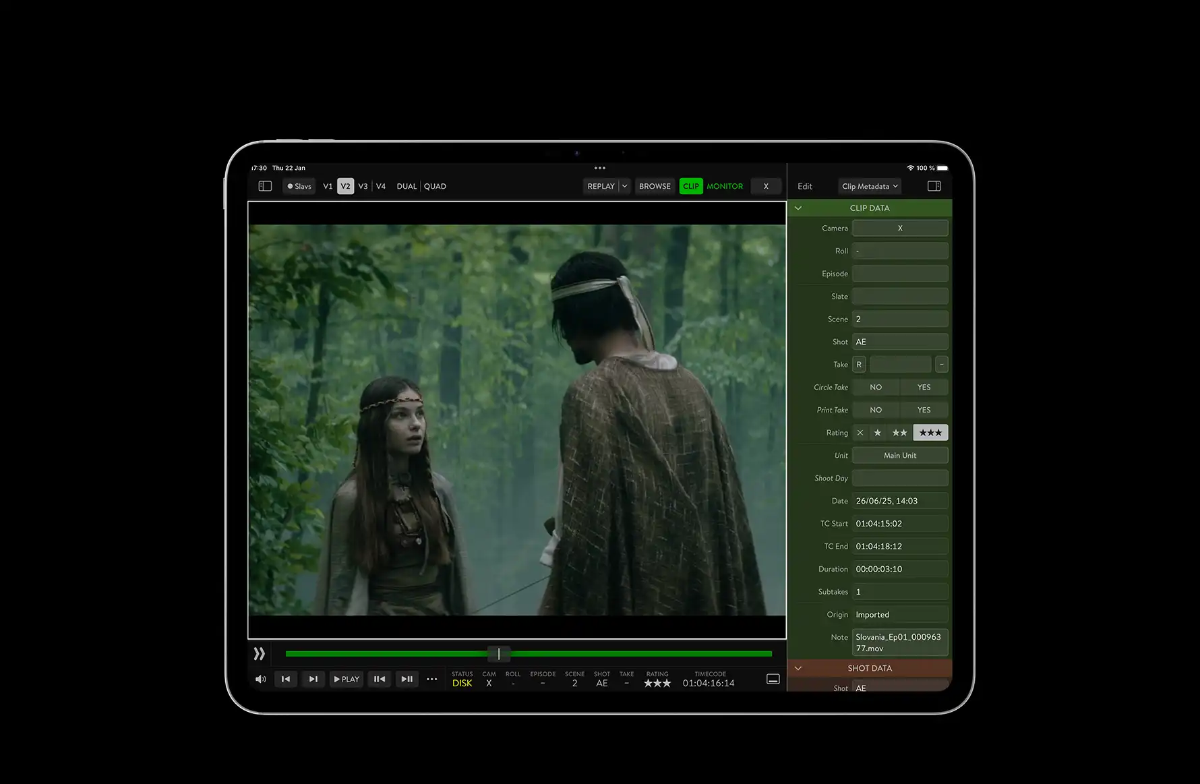The height and width of the screenshot is (784, 1200).
Task: Skip to next clip
Action: coord(313,679)
